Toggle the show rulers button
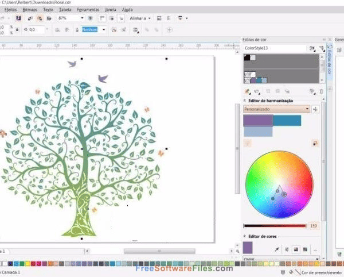344x277 pixels. click(102, 18)
